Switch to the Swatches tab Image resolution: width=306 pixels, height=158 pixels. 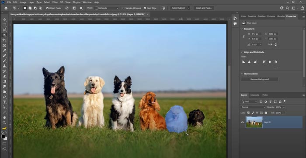[x=252, y=17]
